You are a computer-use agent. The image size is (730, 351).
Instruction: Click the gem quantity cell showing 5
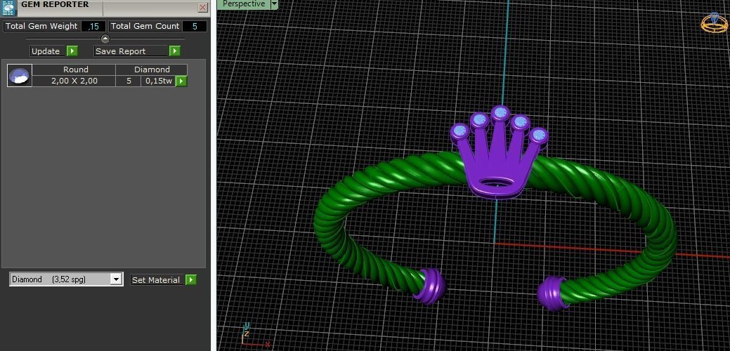pyautogui.click(x=129, y=81)
